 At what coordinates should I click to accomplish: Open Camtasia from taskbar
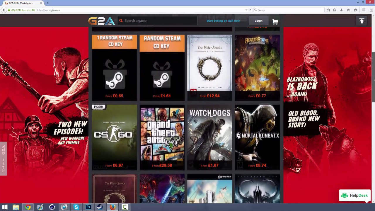click(125, 207)
